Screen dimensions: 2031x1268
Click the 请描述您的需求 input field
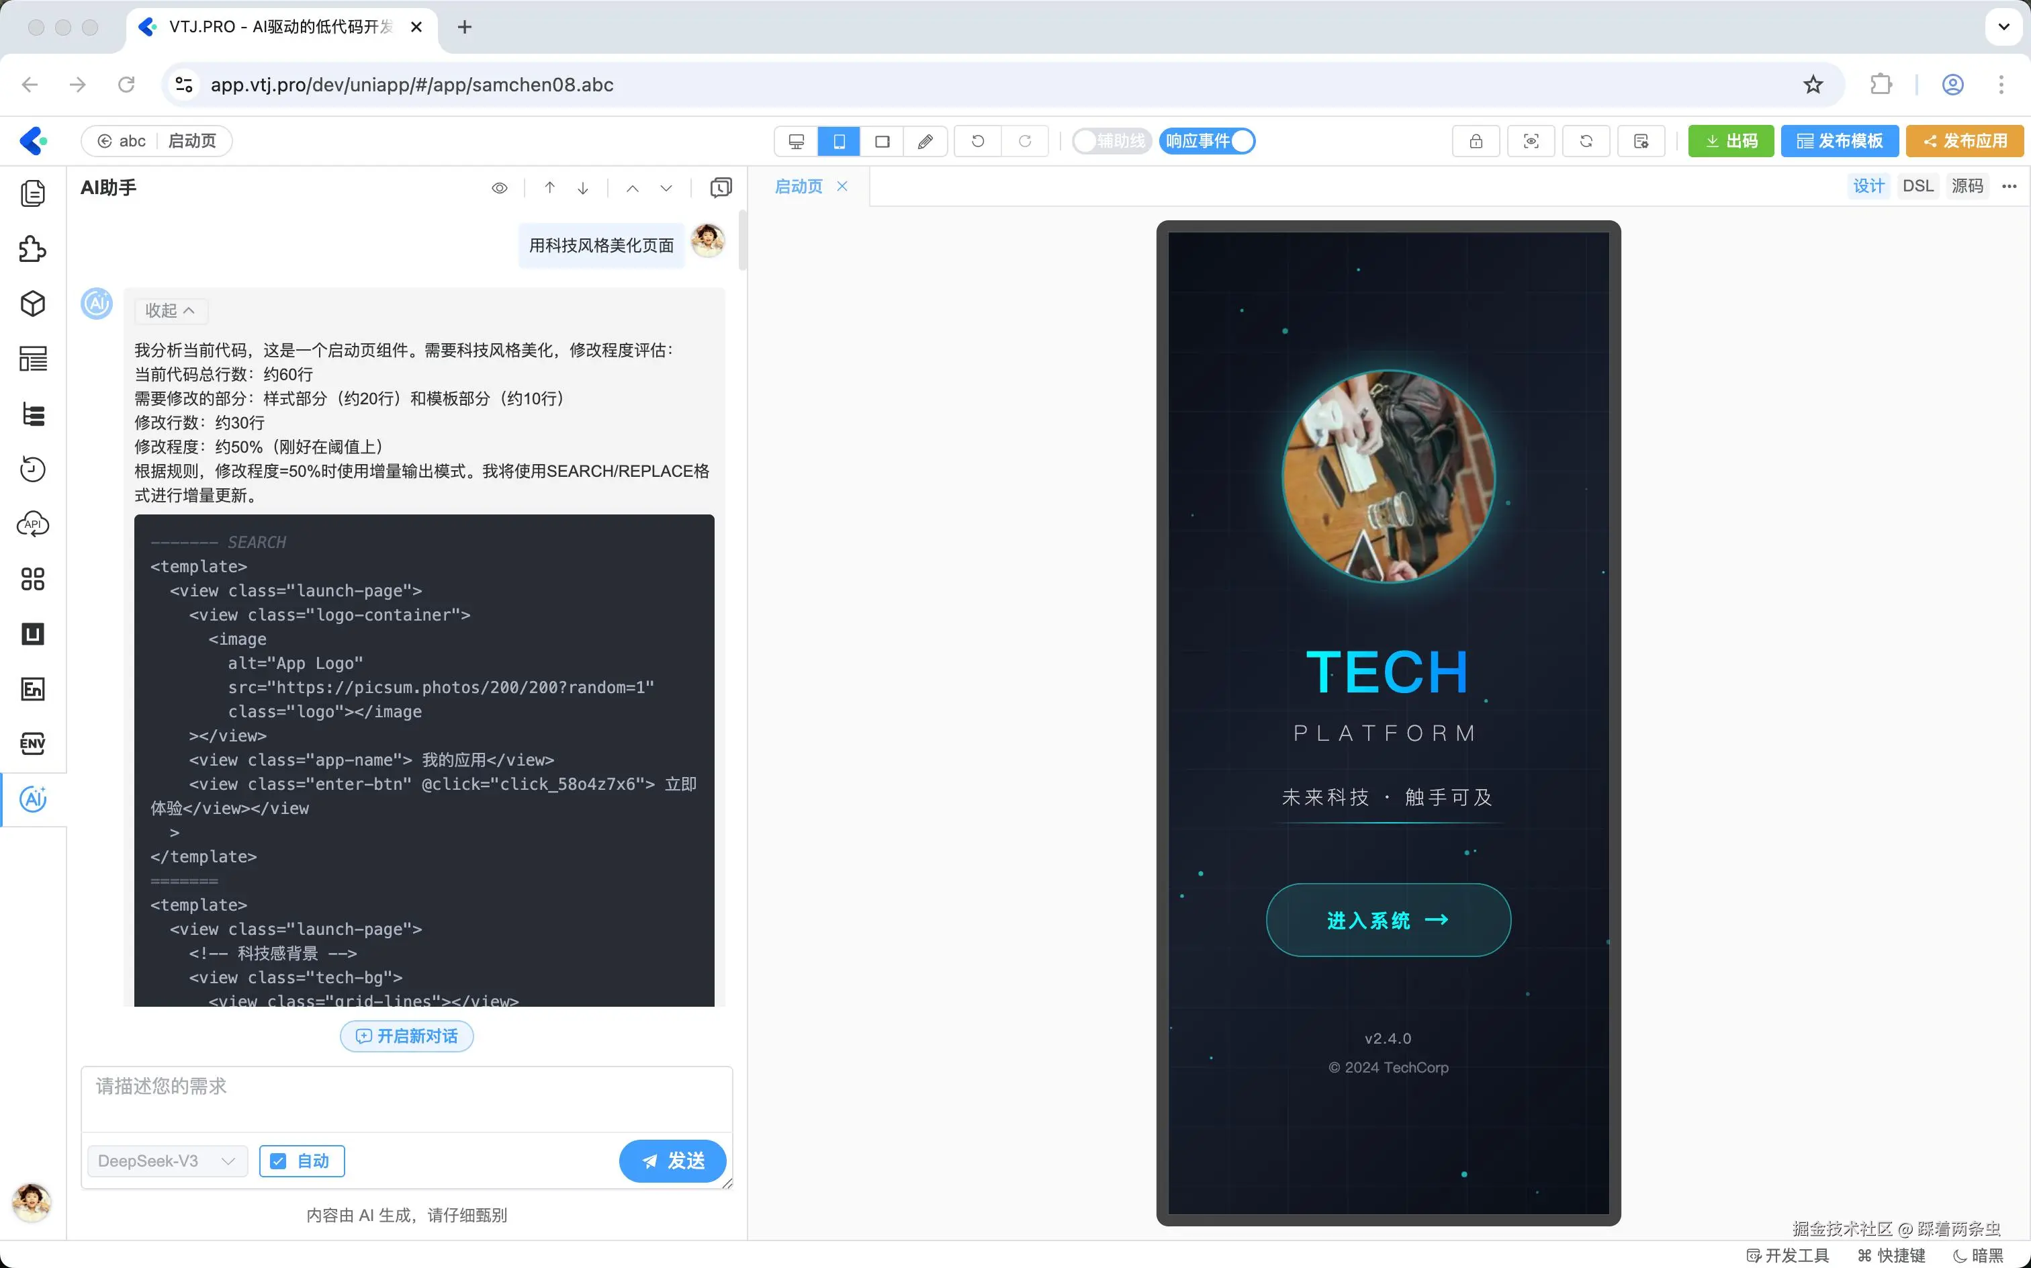[x=407, y=1099]
